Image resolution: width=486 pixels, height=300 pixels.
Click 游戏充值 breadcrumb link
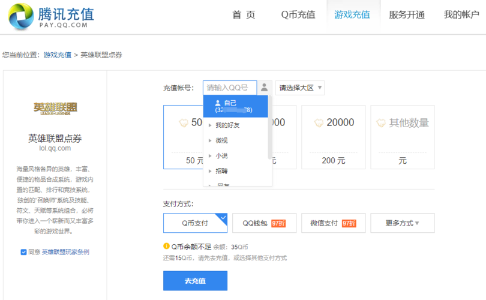coord(58,55)
